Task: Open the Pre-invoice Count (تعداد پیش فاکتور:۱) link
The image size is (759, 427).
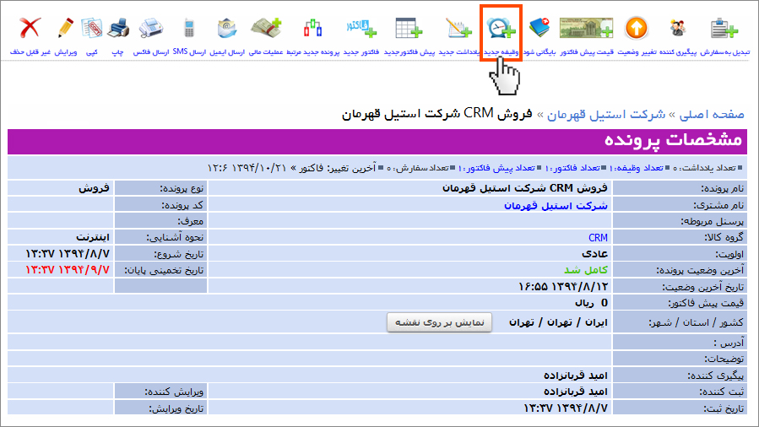Action: (496, 168)
